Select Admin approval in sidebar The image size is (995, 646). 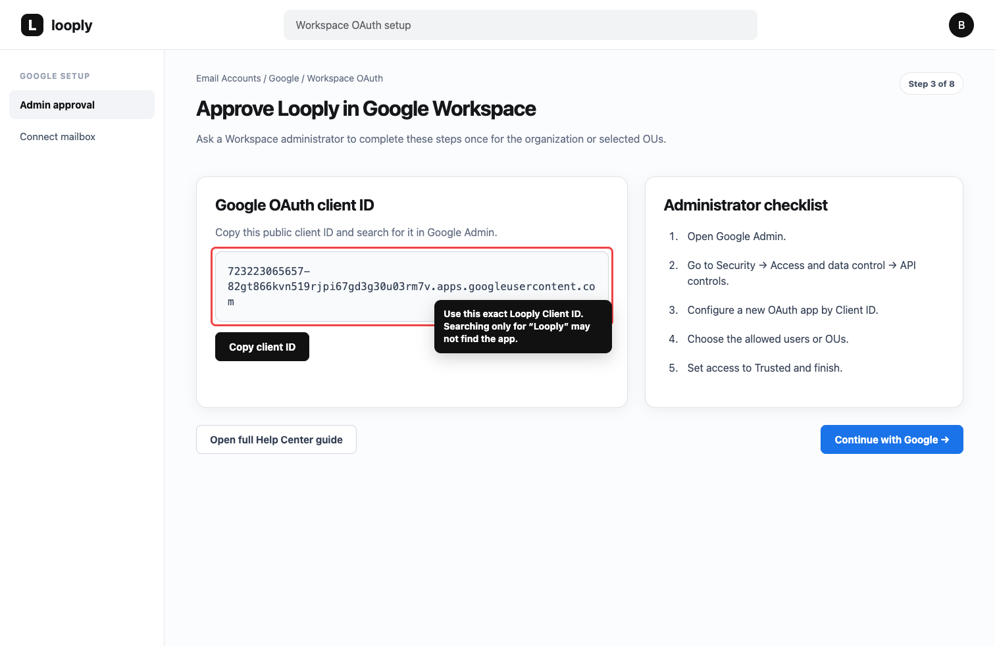[82, 105]
